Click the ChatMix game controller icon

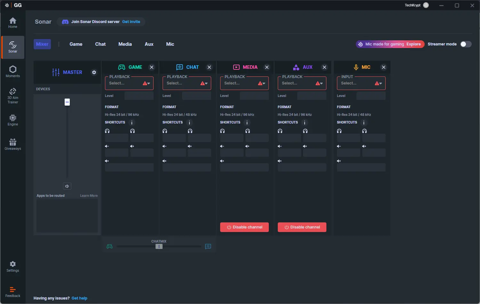109,246
